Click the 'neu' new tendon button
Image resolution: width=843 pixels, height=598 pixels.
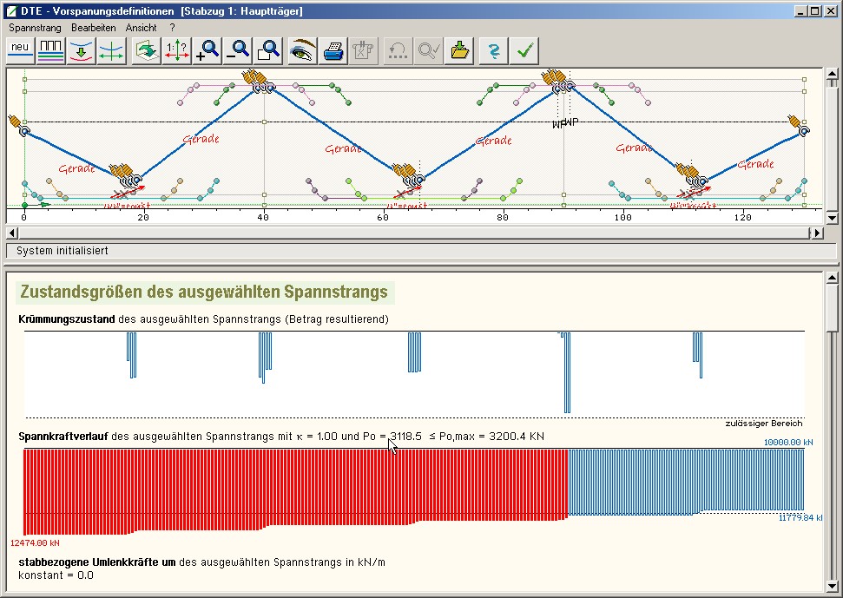[21, 50]
